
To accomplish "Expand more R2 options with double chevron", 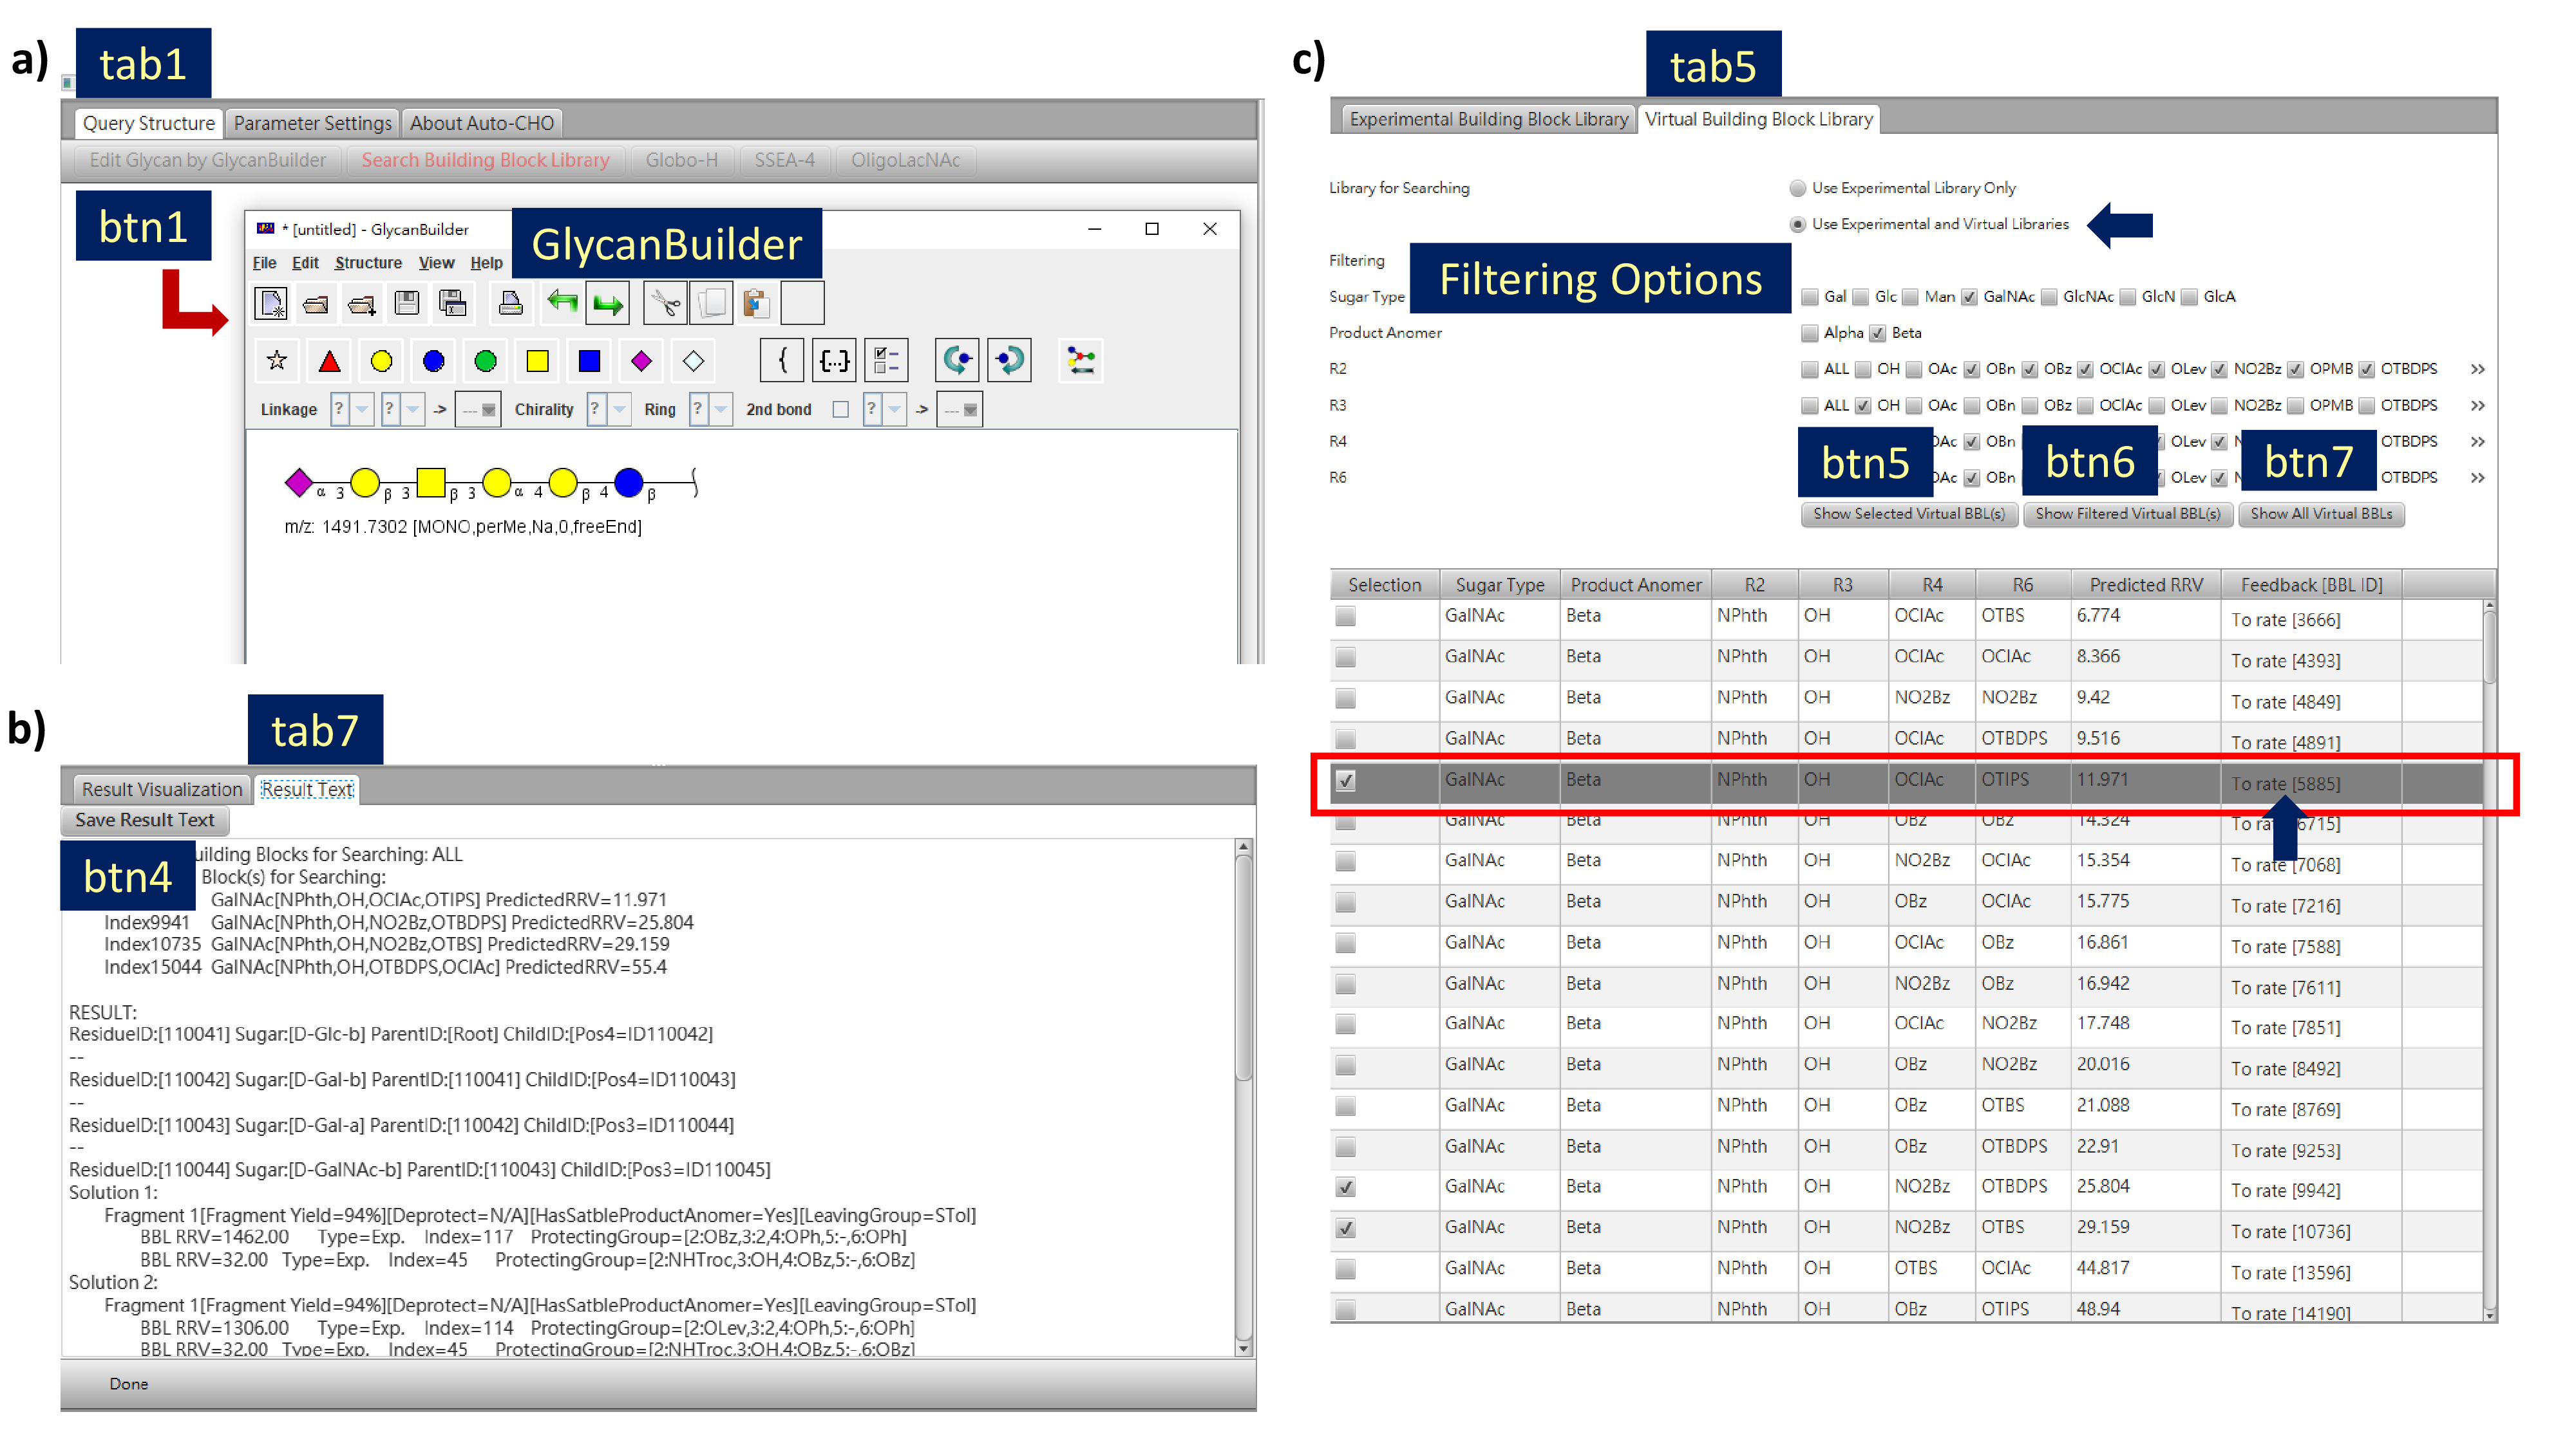I will [2477, 370].
